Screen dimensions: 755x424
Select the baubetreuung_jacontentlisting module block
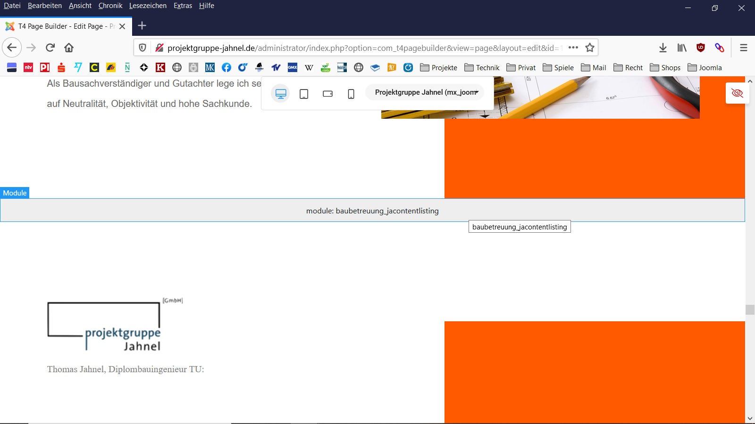(x=372, y=211)
